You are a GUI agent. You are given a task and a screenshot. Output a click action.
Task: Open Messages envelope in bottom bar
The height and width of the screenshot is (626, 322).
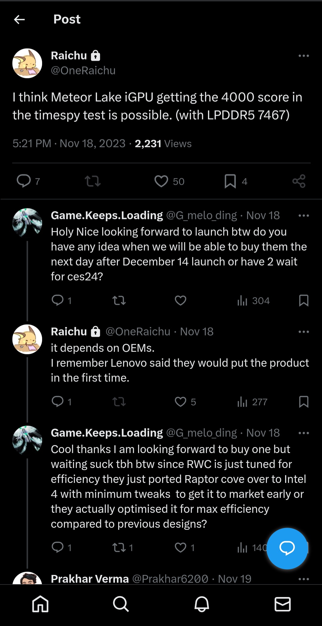pyautogui.click(x=282, y=604)
